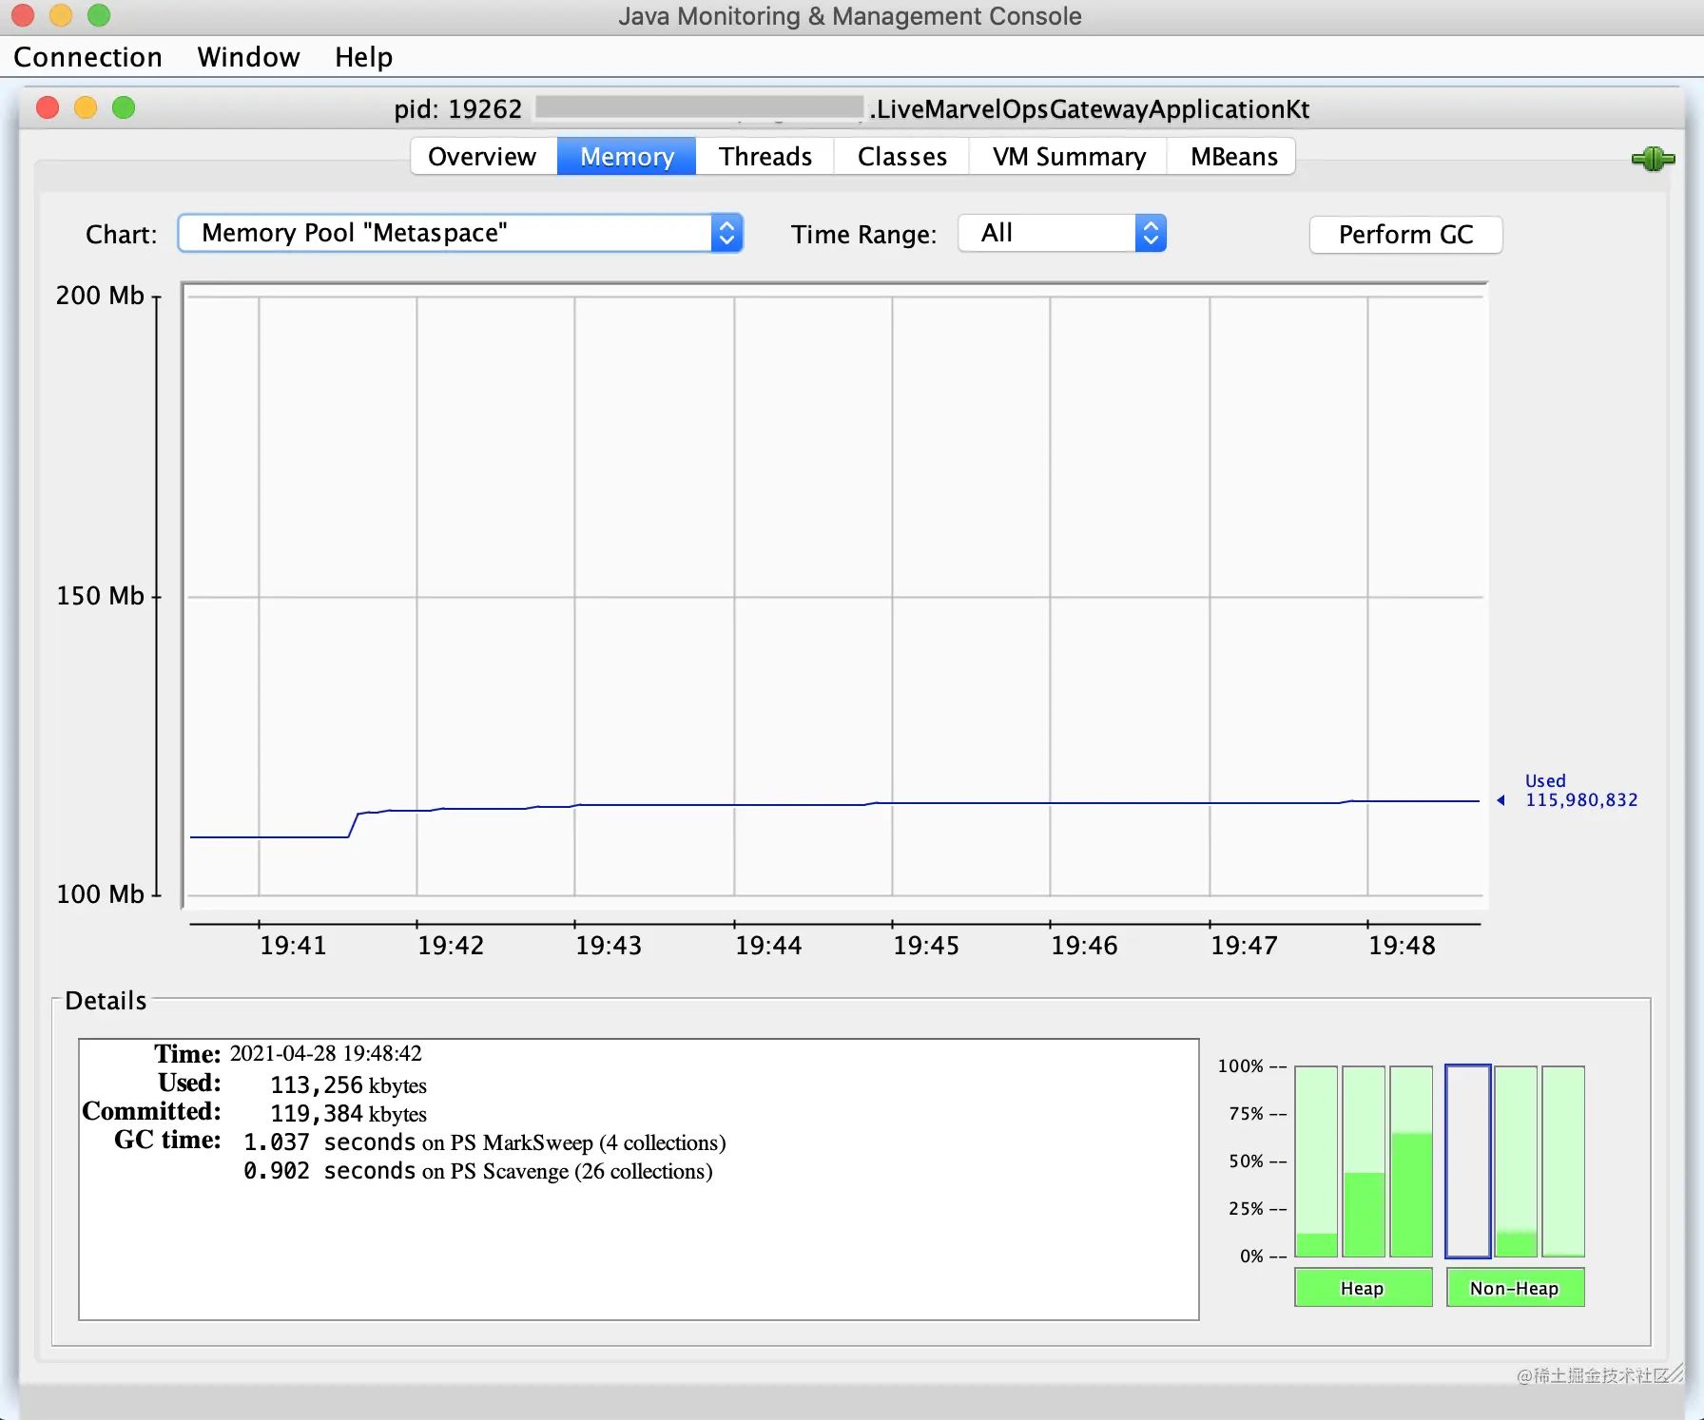Click the Used 115,980,832 chart value label
The width and height of the screenshot is (1704, 1420).
[x=1580, y=791]
